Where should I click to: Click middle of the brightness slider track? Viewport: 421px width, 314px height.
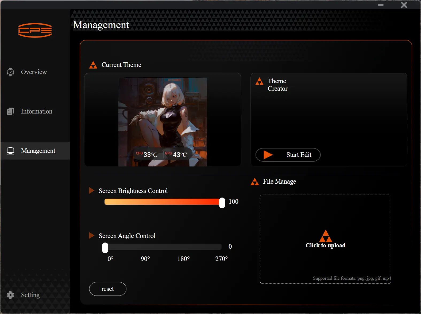tap(163, 202)
